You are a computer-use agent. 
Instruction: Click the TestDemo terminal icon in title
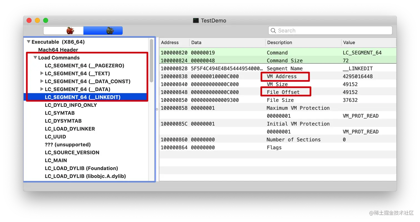196,21
